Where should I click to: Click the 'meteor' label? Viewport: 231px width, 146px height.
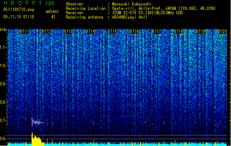pos(52,11)
